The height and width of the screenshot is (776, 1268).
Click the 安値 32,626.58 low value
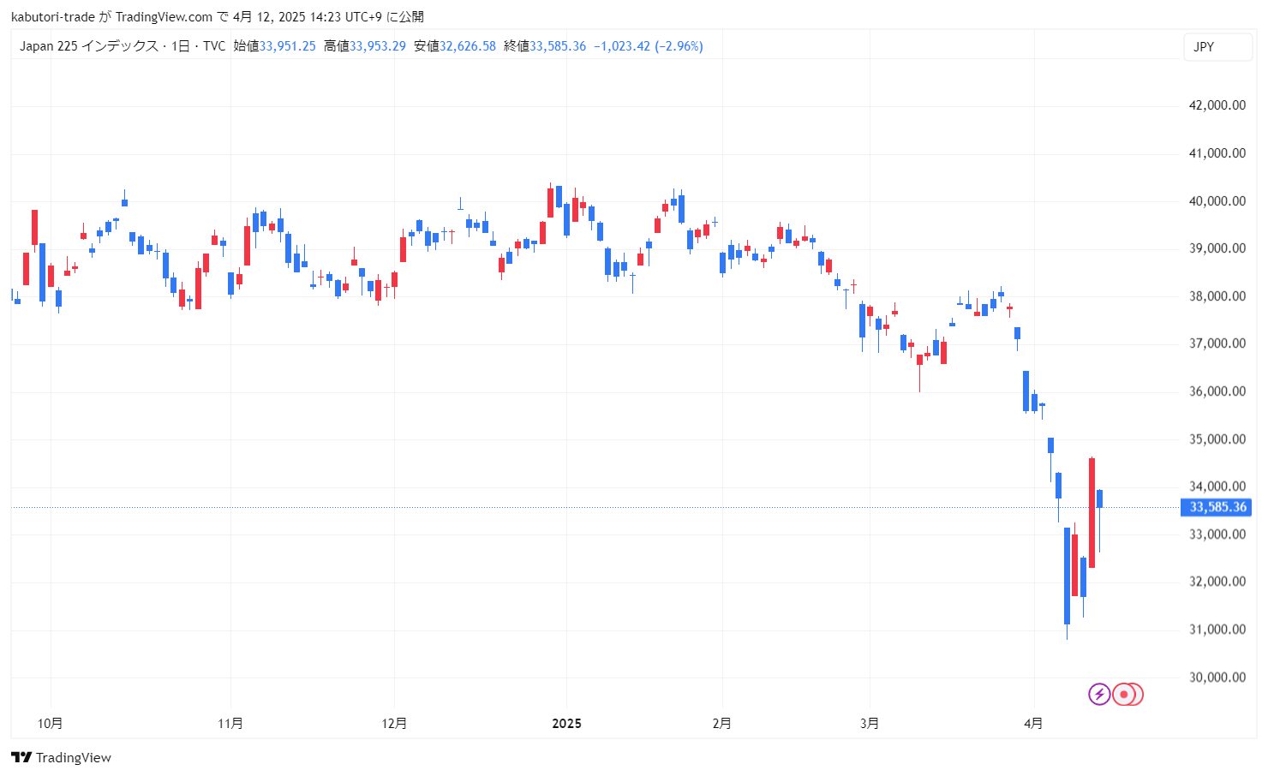(x=454, y=46)
